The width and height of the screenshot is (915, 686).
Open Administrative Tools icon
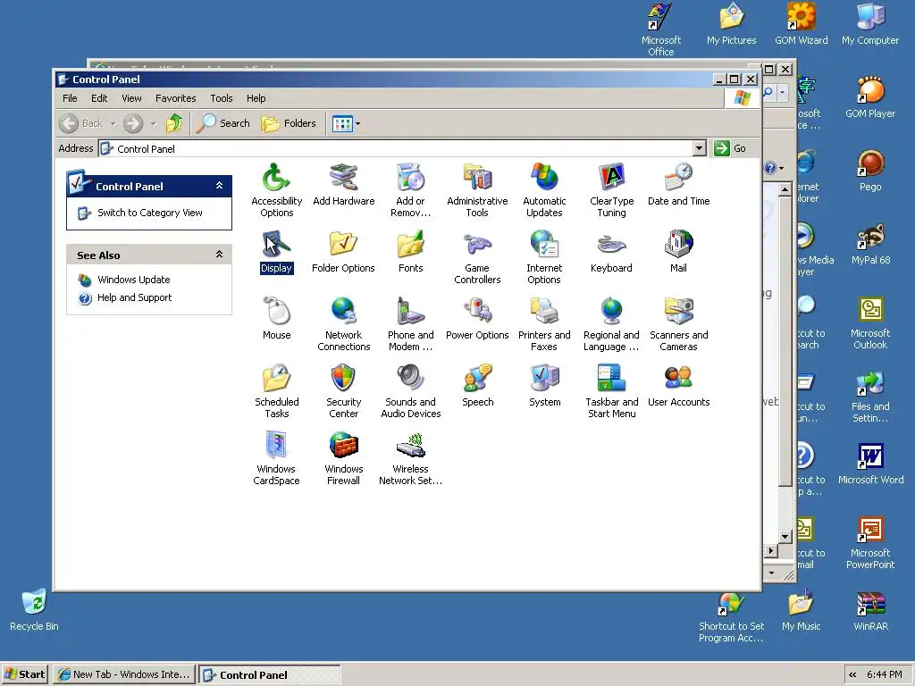(x=477, y=190)
